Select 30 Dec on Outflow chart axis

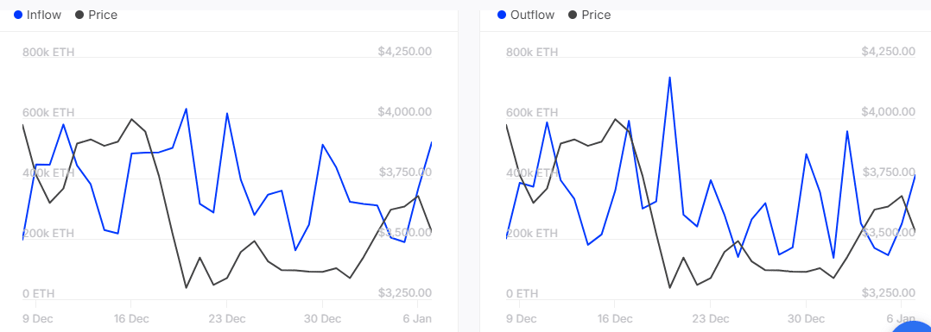806,318
